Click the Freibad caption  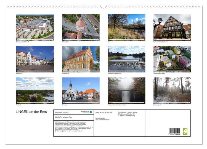point(18,105)
